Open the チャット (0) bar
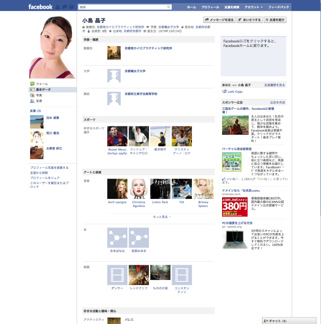 tap(289, 321)
